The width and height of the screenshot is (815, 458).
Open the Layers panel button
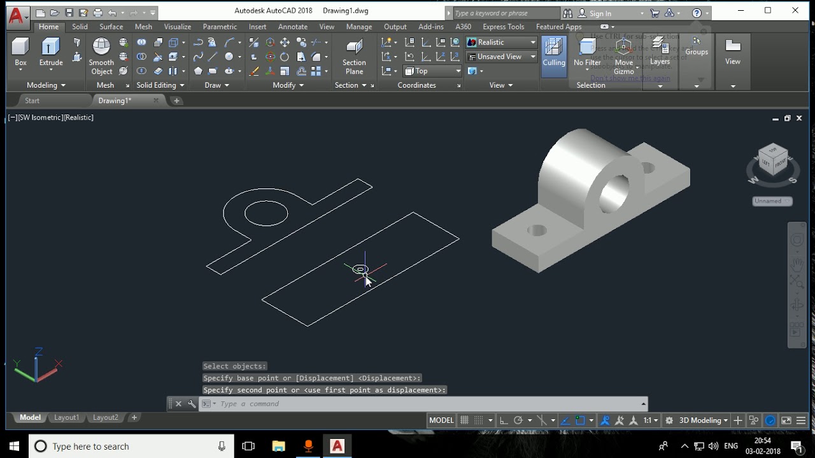click(660, 52)
